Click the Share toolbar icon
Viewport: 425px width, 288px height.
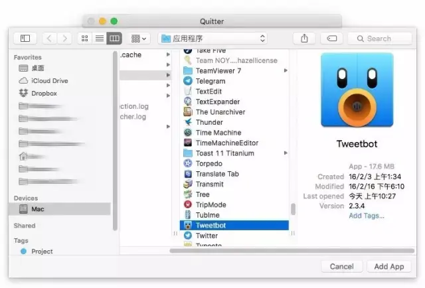point(304,38)
